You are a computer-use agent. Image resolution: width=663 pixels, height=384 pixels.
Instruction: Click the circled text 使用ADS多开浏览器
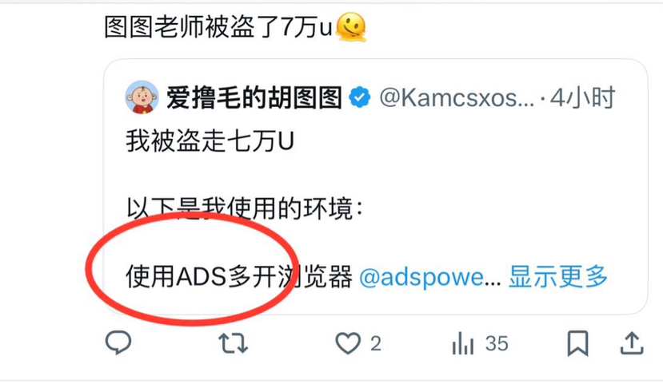(x=239, y=277)
